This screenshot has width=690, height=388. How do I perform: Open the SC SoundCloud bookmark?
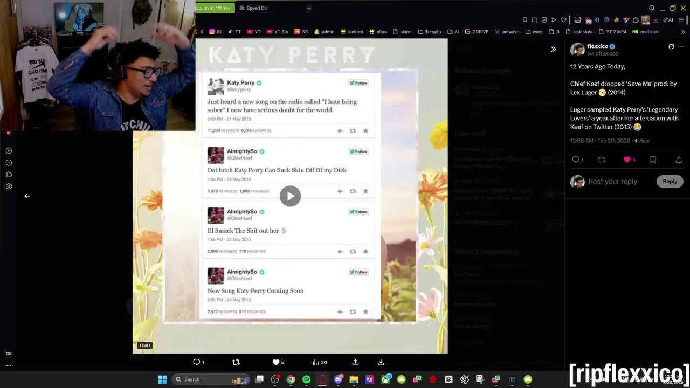[x=301, y=32]
